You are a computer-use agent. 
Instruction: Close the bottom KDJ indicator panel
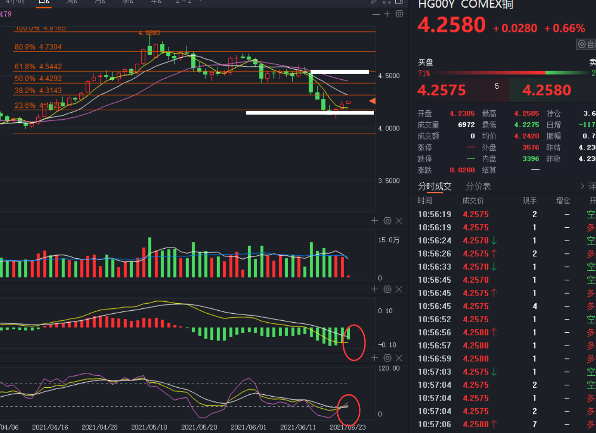399,358
